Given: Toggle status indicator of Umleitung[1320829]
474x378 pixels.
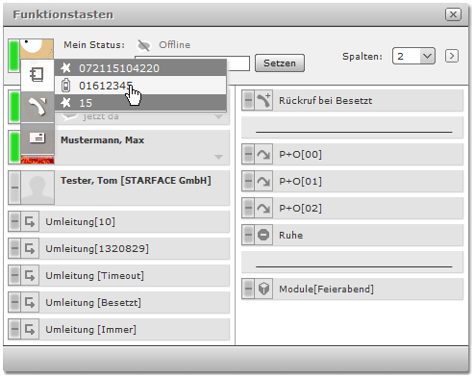Looking at the screenshot, I should (x=14, y=248).
